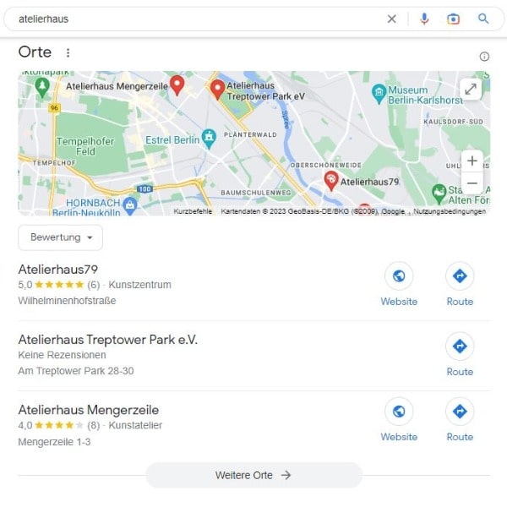Click the PLÄNTERWALD district label on the map
Viewport: 507px width, 507px height.
[251, 134]
